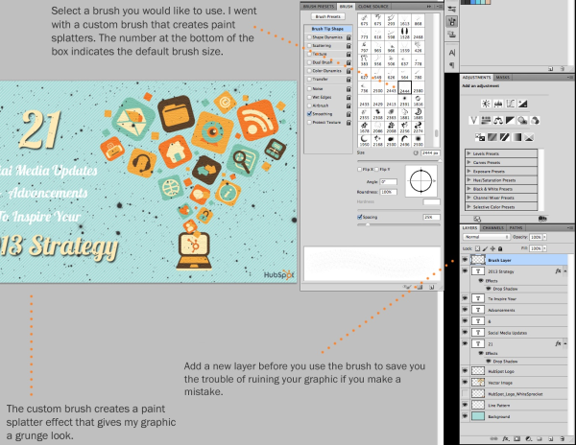Add a Selective Color adjustment

[529, 137]
